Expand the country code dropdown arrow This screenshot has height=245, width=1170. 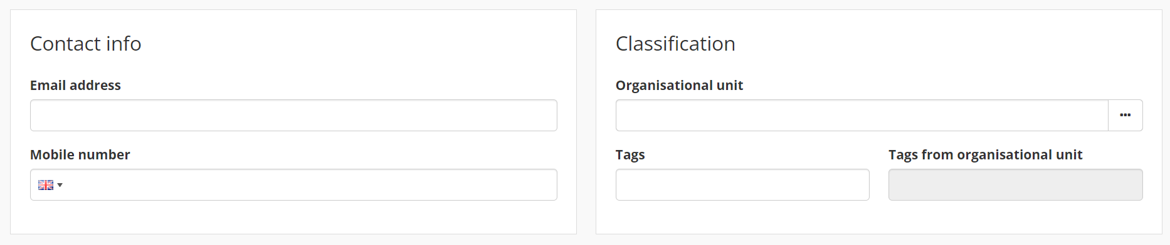click(60, 185)
